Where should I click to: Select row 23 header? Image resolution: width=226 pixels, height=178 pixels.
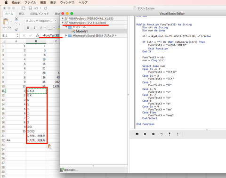point(3,145)
